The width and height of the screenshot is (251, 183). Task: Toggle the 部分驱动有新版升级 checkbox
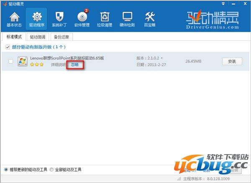[x=8, y=47]
